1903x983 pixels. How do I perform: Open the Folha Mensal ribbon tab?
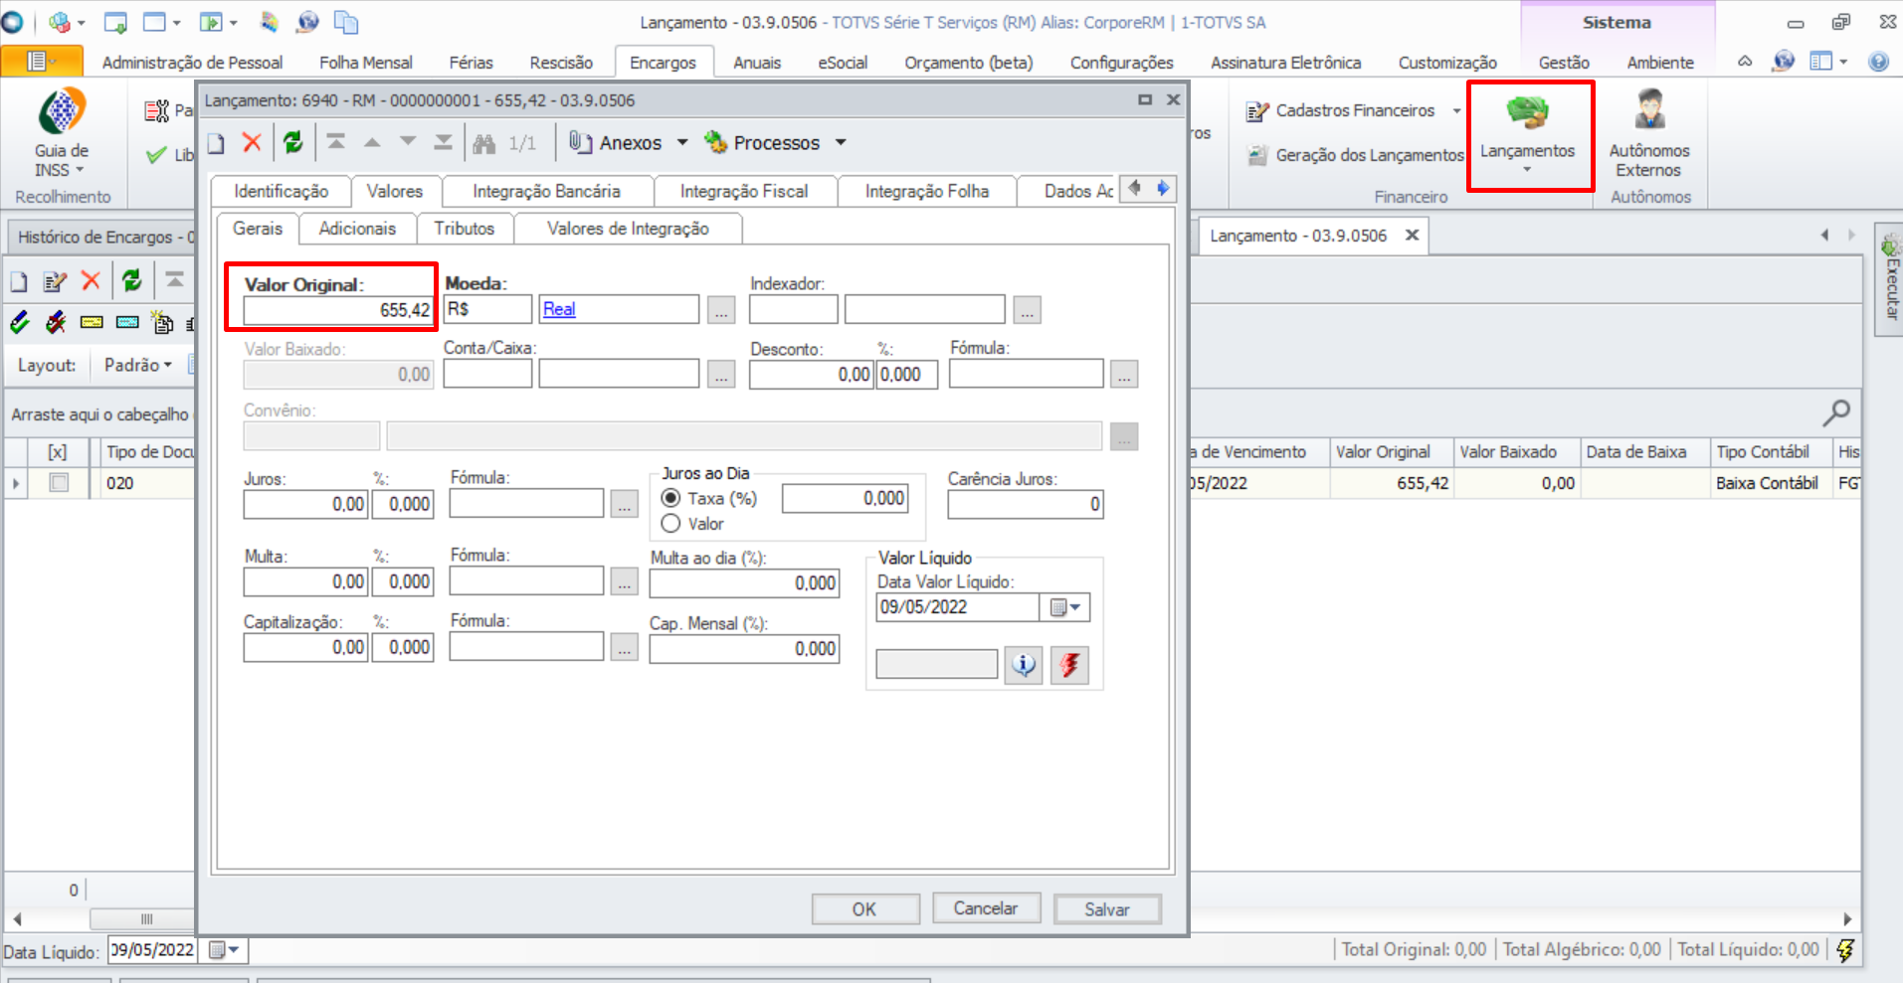366,63
